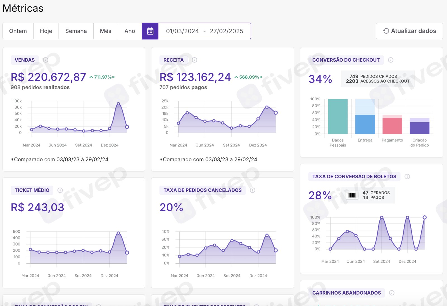Image resolution: width=447 pixels, height=306 pixels.
Task: Select the Mês period tab
Action: [x=106, y=31]
